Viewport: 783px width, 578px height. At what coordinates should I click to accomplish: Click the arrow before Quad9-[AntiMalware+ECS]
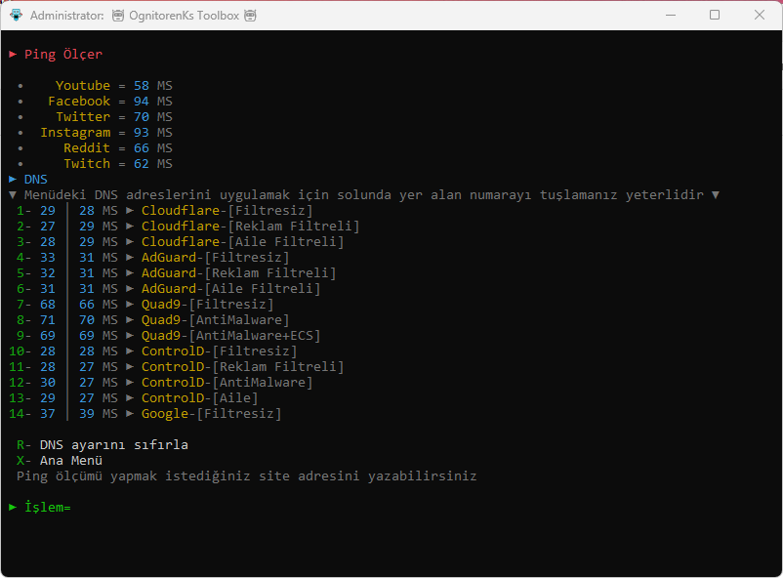click(x=130, y=335)
